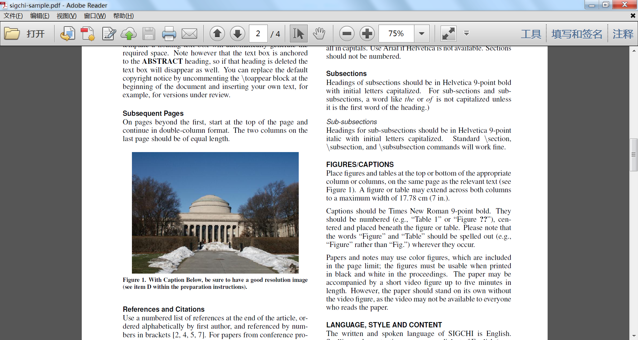Screen dimensions: 638x340
Task: Click the sign document pen icon
Action: click(x=109, y=34)
